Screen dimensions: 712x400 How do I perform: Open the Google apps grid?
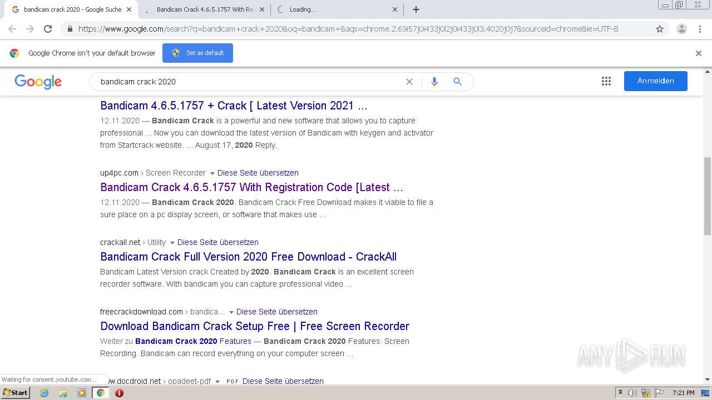(606, 81)
